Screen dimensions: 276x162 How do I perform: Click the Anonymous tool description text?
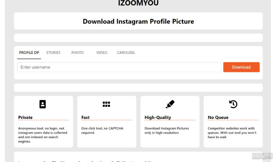tap(43, 135)
